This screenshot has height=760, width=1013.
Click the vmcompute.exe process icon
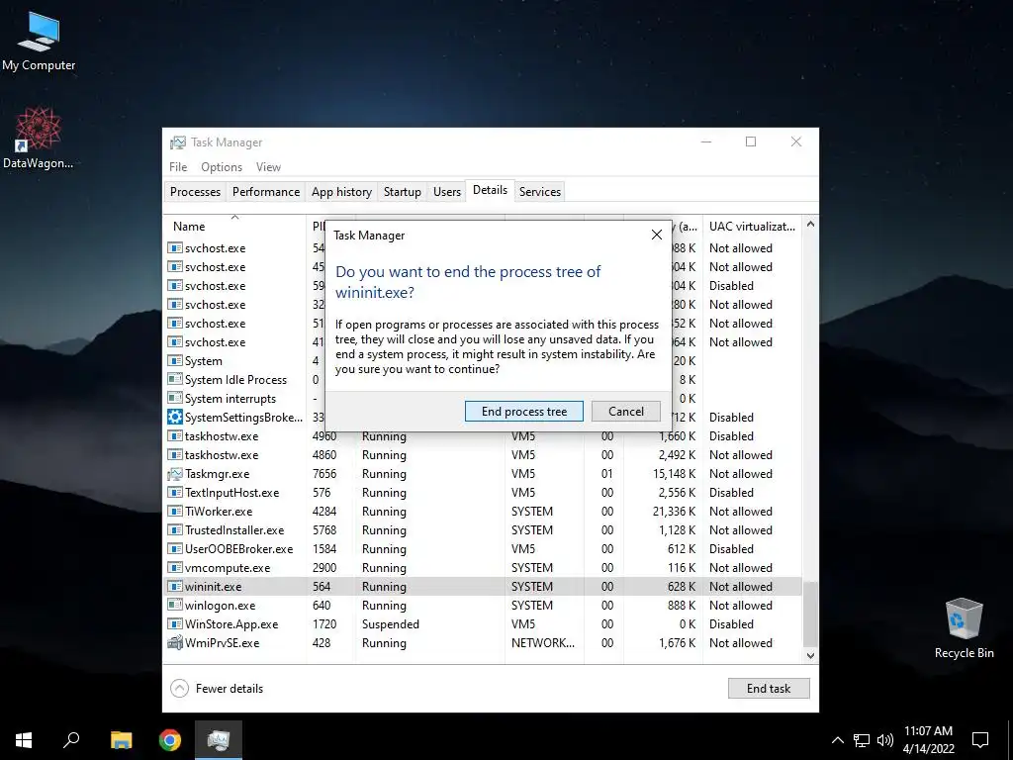pyautogui.click(x=174, y=568)
